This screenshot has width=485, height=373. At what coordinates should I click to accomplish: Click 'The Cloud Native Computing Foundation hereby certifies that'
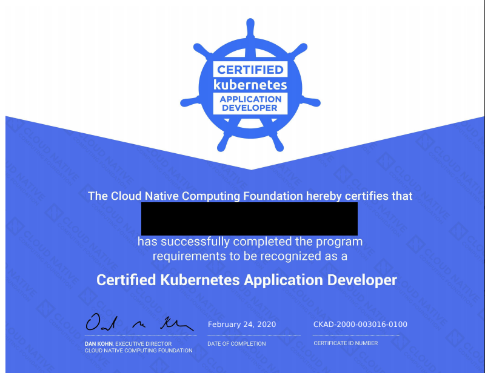click(x=250, y=196)
